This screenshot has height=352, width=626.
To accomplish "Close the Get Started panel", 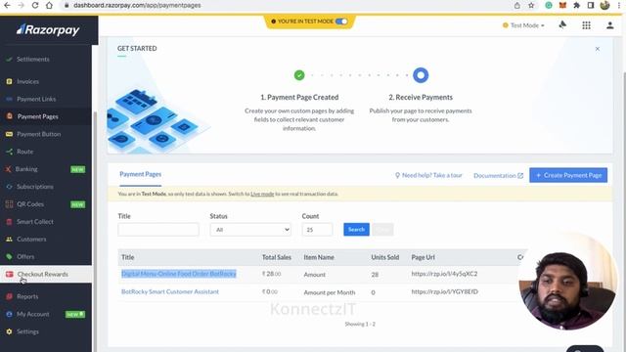I will pyautogui.click(x=598, y=49).
